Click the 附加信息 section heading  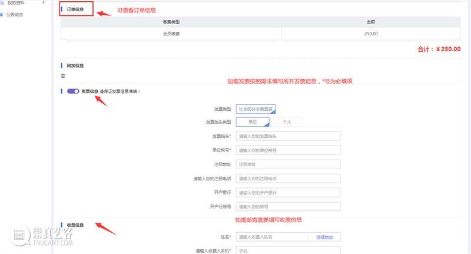(75, 65)
